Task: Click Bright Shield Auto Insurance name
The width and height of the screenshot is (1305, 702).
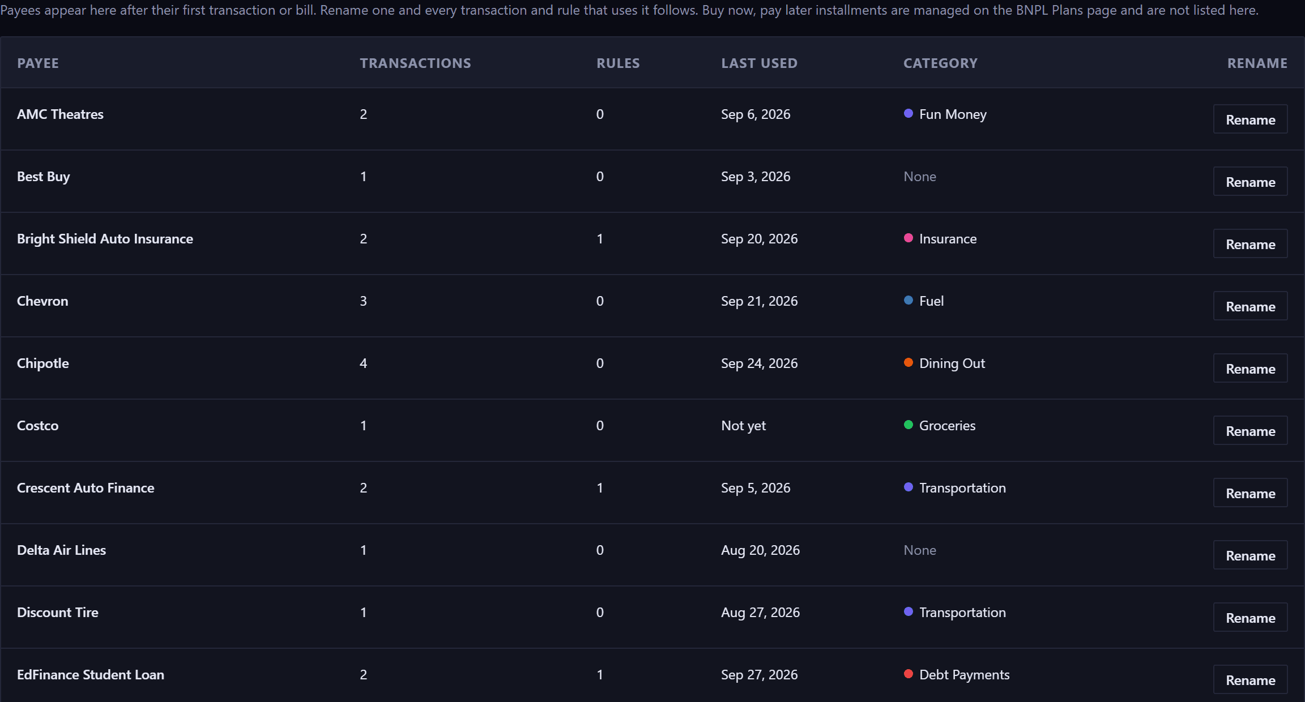Action: 105,239
